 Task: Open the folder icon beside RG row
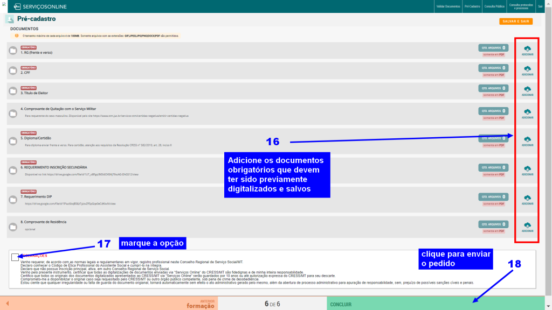13,51
